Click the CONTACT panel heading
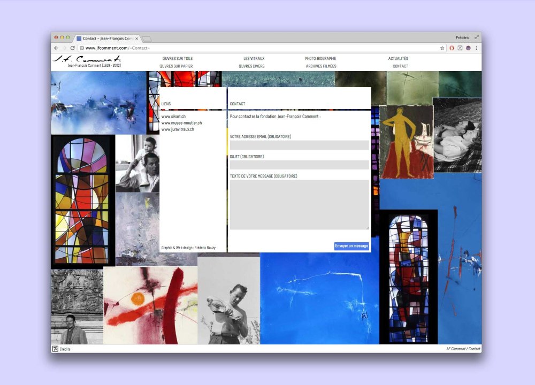Image resolution: width=535 pixels, height=385 pixels. (238, 104)
